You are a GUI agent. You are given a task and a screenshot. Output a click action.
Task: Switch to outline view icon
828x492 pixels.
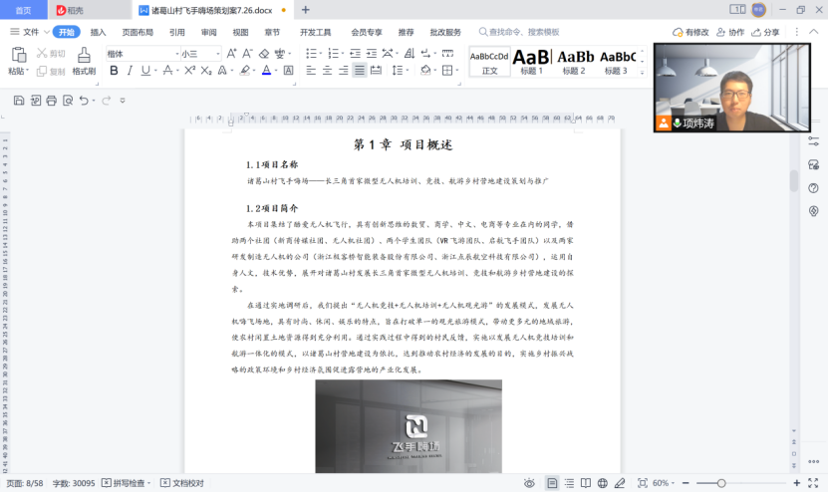tap(569, 483)
